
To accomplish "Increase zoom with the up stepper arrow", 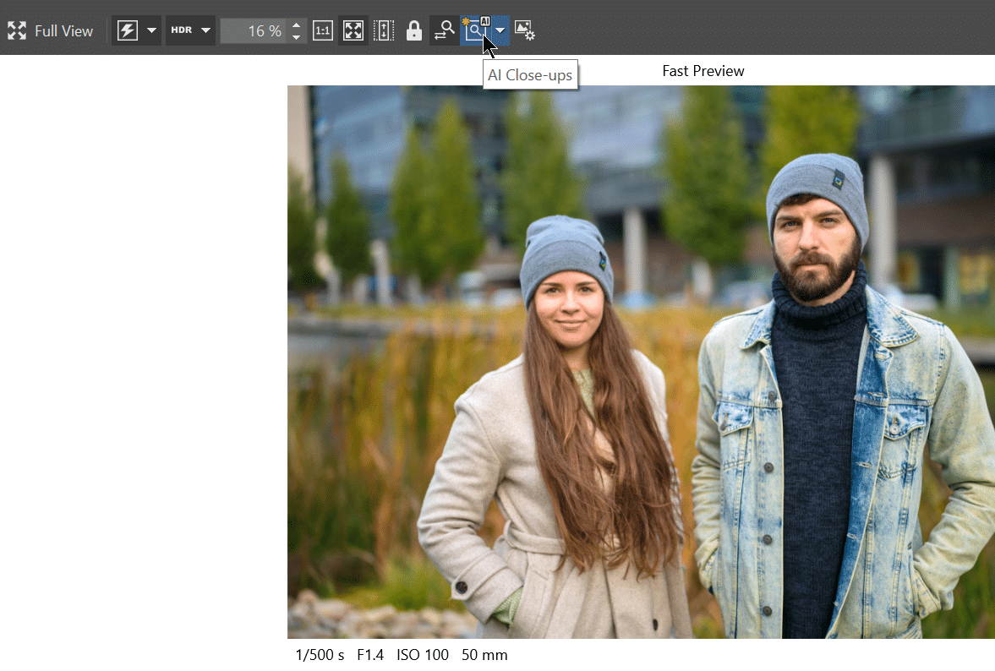I will [296, 25].
